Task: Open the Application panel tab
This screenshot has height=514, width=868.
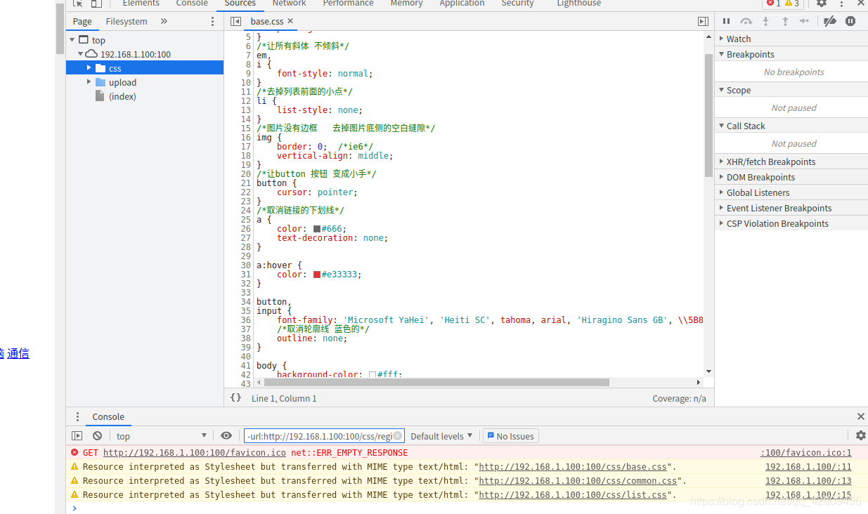Action: (462, 4)
